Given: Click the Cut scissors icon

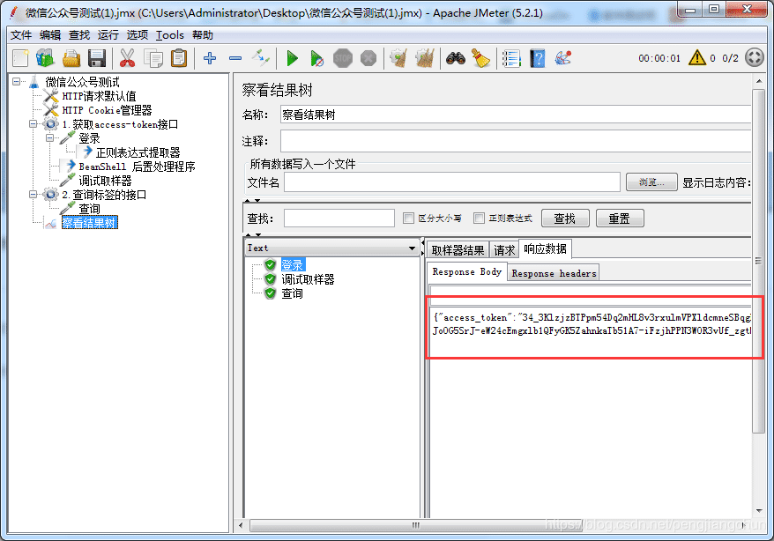Looking at the screenshot, I should pyautogui.click(x=127, y=58).
